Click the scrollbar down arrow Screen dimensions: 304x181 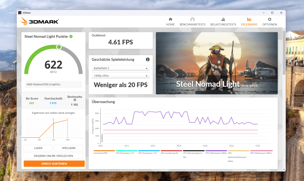tap(284, 170)
